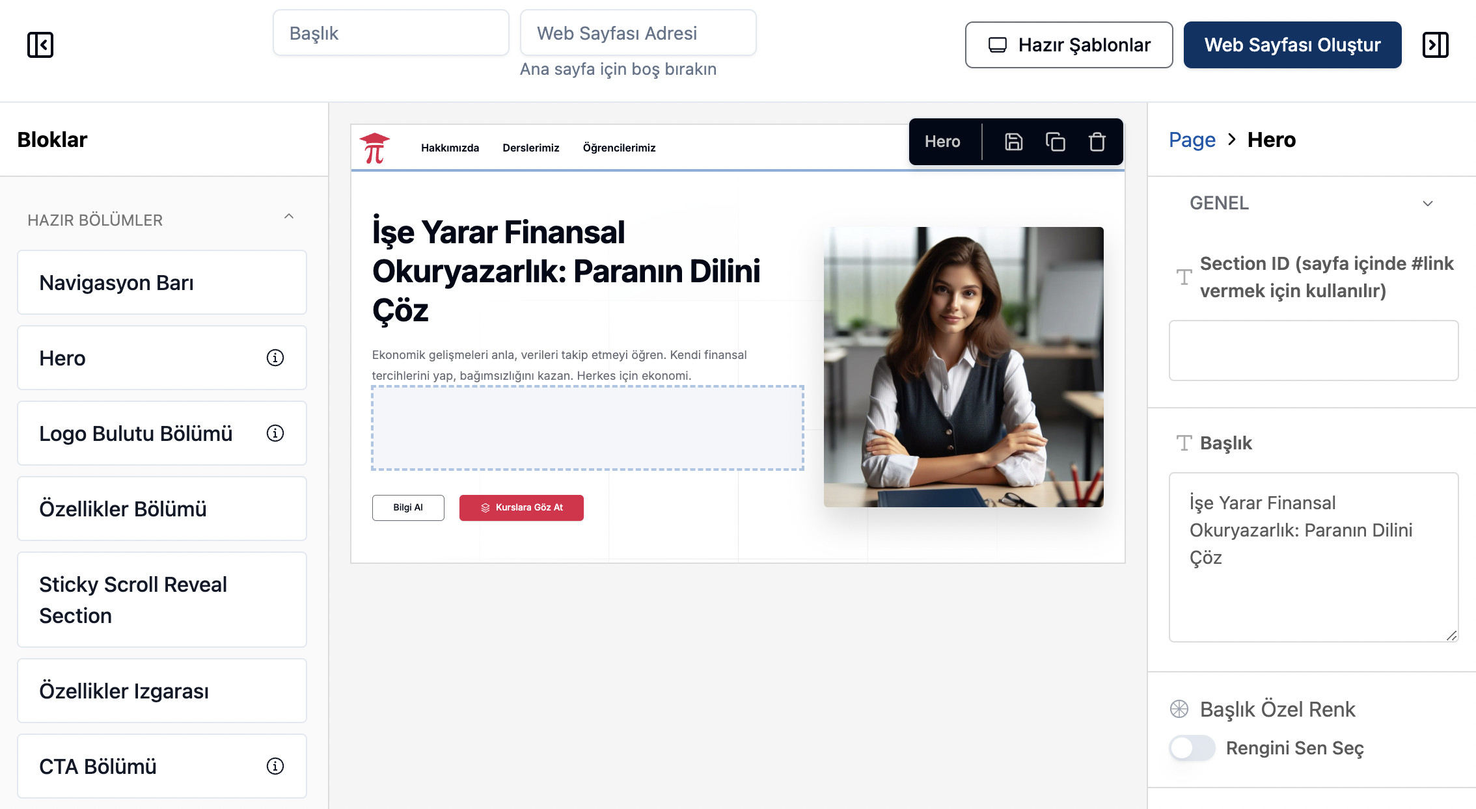Add the Logo Bulutu Bölümü block
1476x809 pixels.
pos(162,433)
